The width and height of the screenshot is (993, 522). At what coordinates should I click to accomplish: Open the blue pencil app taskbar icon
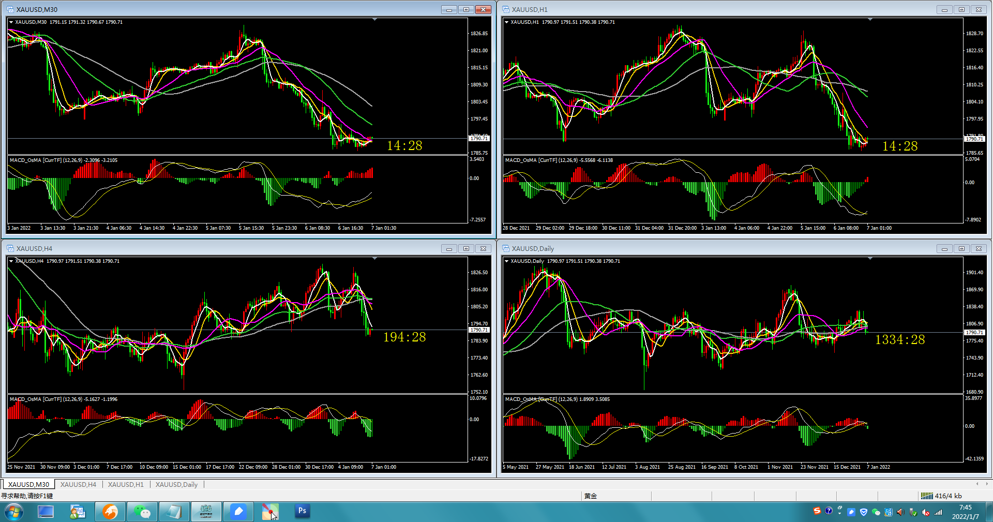pos(238,512)
